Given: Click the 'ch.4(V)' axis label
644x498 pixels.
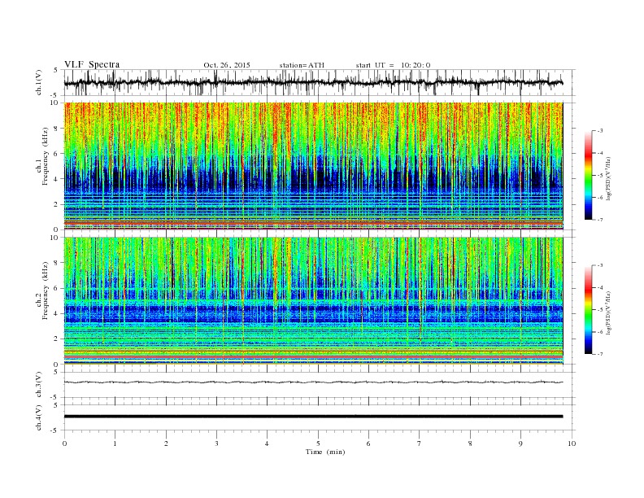Looking at the screenshot, I should pos(39,417).
